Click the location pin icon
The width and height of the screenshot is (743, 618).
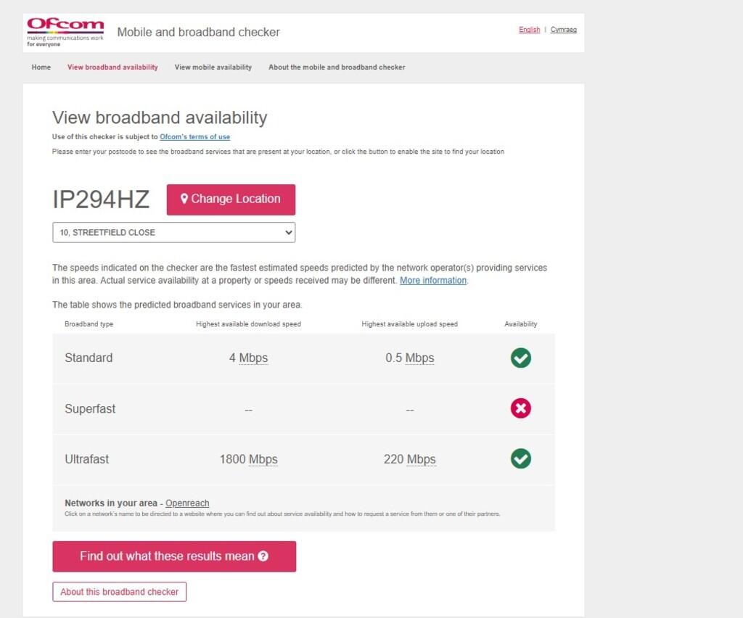point(184,199)
